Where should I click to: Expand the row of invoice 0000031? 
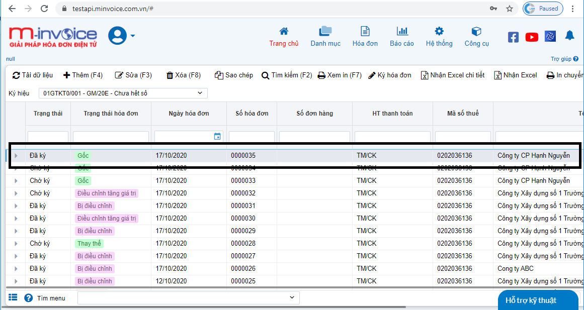16,206
